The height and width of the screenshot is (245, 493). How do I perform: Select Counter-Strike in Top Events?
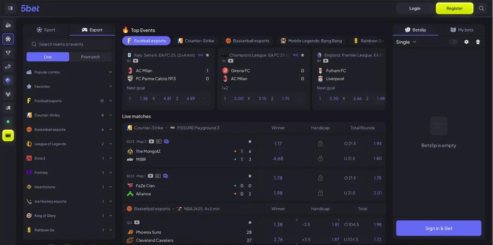coord(196,41)
